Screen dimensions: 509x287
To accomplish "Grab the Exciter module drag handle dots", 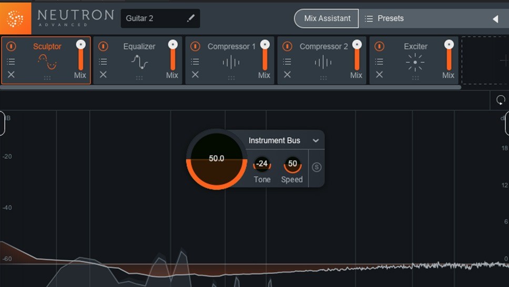I will tap(415, 78).
